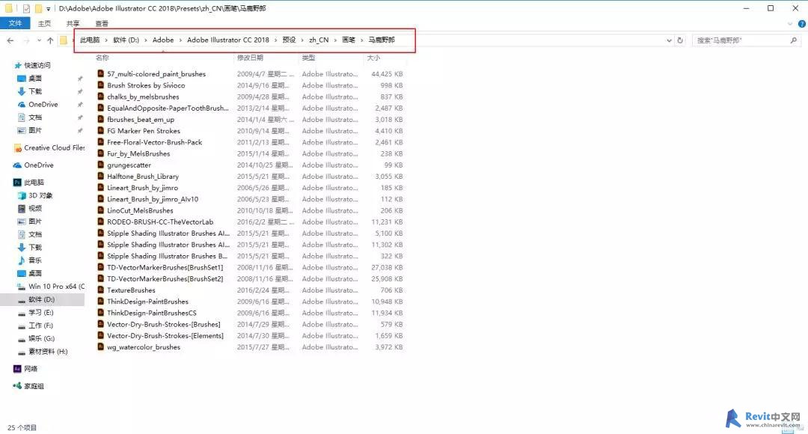Jump to the 预设 breadcrumb folder
808x434 pixels.
pyautogui.click(x=289, y=40)
